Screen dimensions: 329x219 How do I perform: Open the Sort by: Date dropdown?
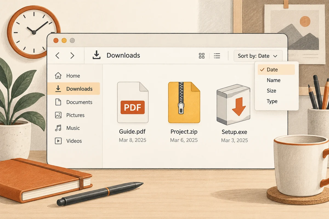click(x=258, y=56)
